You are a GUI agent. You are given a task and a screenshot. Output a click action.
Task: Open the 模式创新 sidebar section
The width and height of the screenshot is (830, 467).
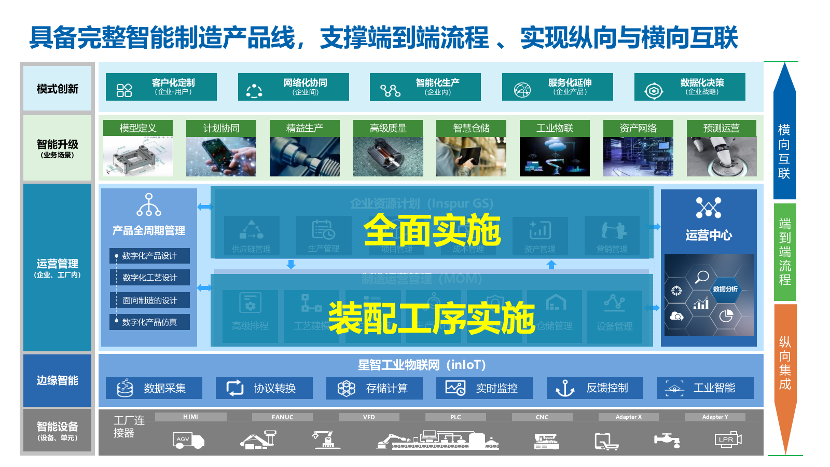(57, 88)
